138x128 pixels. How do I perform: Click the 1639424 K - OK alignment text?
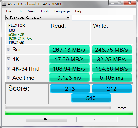tap(20, 39)
